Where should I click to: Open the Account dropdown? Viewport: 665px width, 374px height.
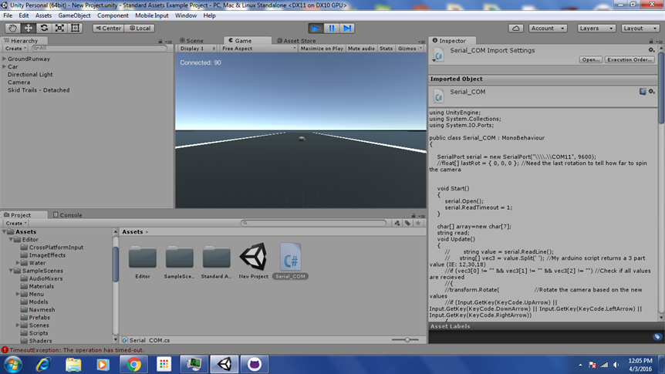pos(548,29)
